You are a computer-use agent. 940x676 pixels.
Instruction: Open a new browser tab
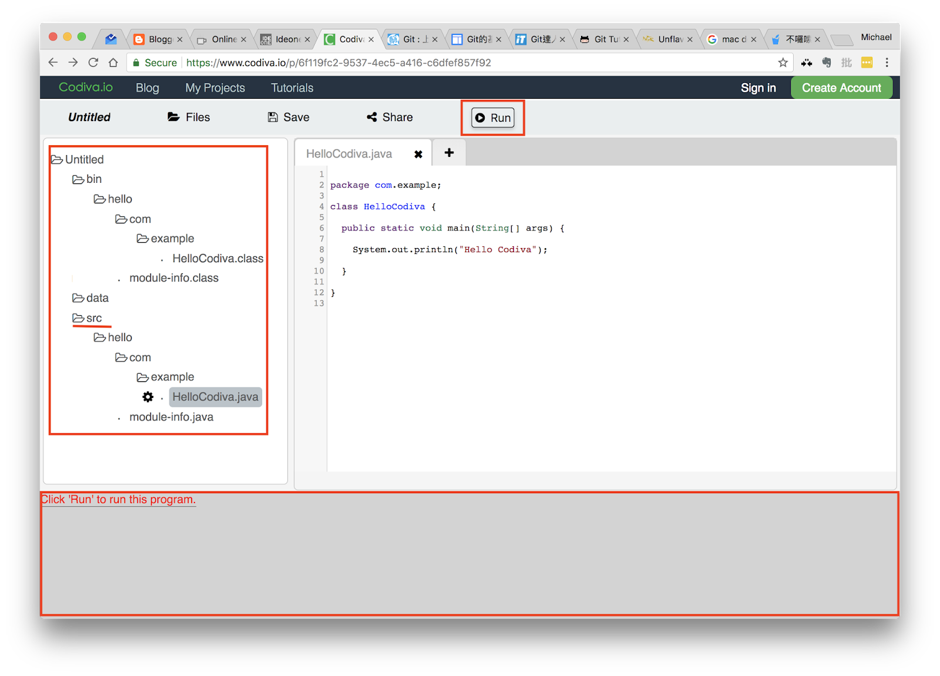tap(842, 39)
